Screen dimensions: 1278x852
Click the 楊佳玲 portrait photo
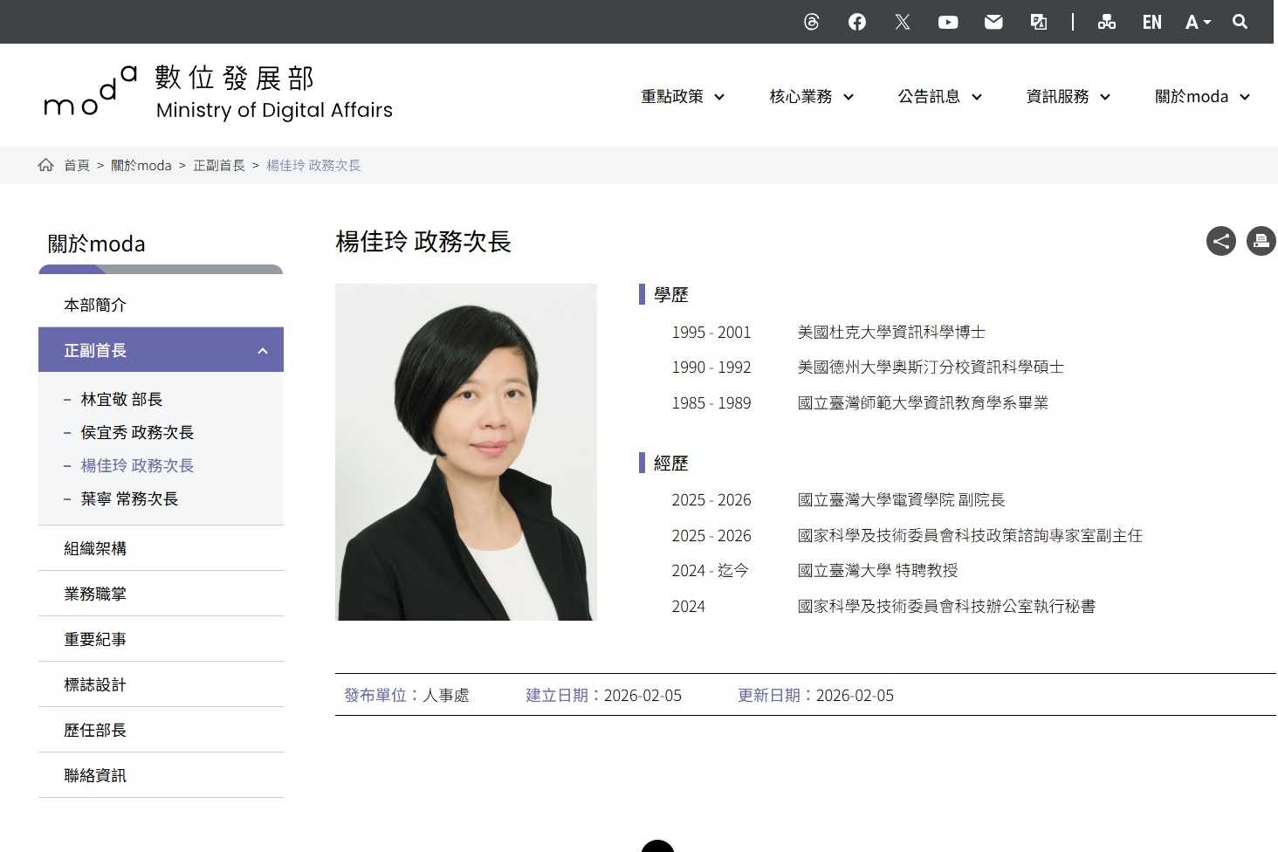point(466,451)
